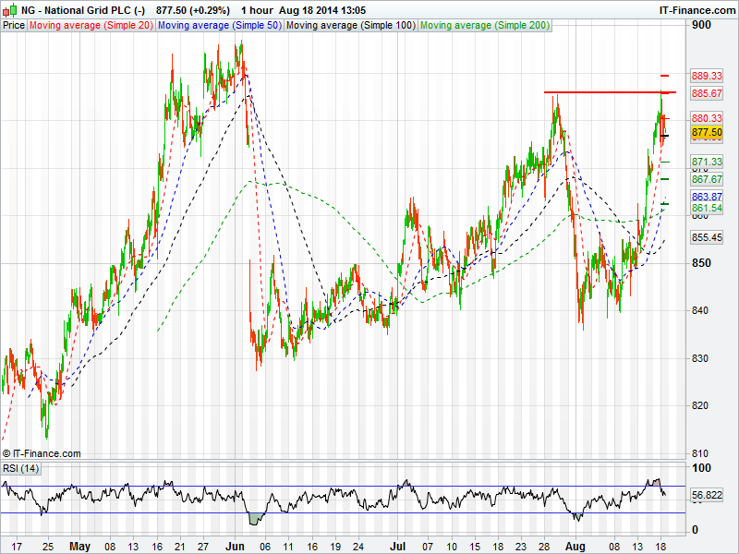This screenshot has width=739, height=554.
Task: Select the 885.67 resistance price label
Action: tap(706, 94)
